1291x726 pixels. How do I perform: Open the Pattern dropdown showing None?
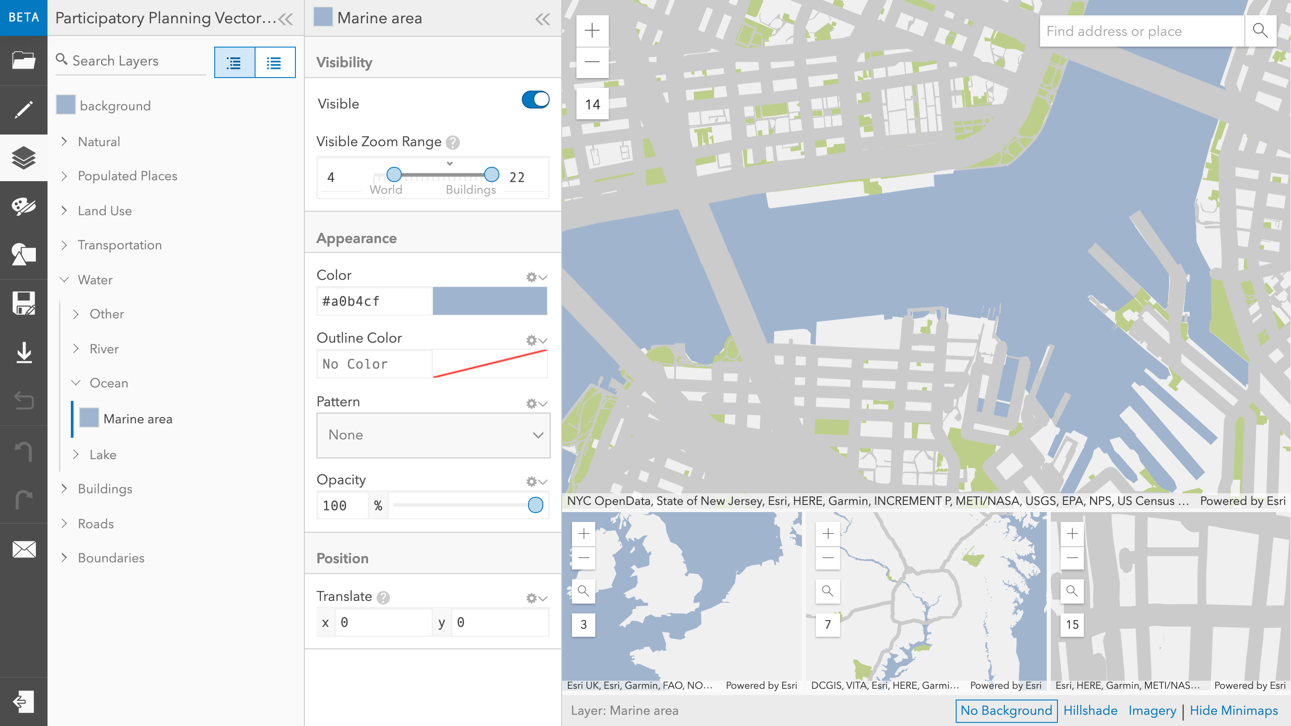tap(433, 435)
